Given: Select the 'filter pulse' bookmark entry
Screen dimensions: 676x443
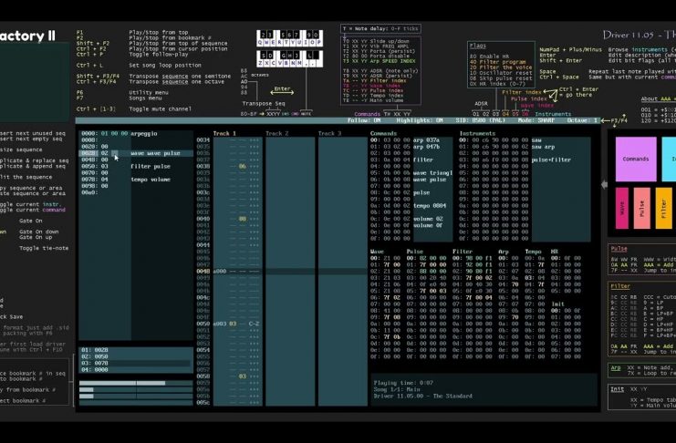Looking at the screenshot, I should (x=151, y=167).
